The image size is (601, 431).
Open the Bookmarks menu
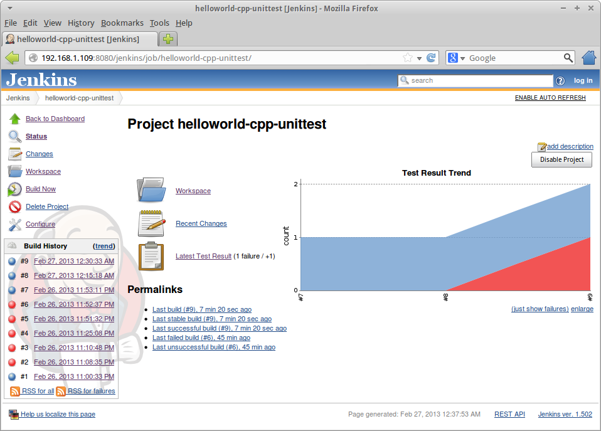[x=122, y=23]
